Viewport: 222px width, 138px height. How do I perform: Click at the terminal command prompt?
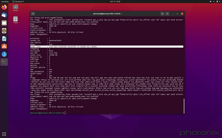click(x=64, y=113)
